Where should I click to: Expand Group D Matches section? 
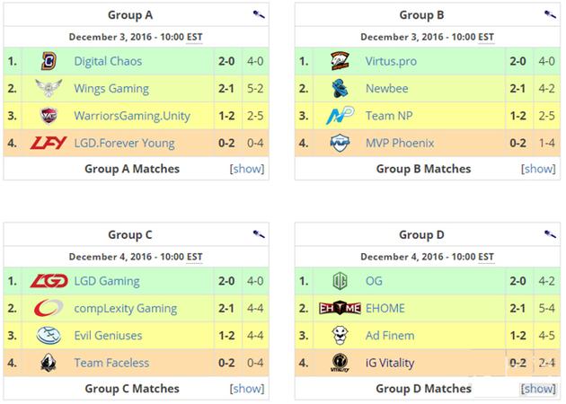tap(538, 389)
